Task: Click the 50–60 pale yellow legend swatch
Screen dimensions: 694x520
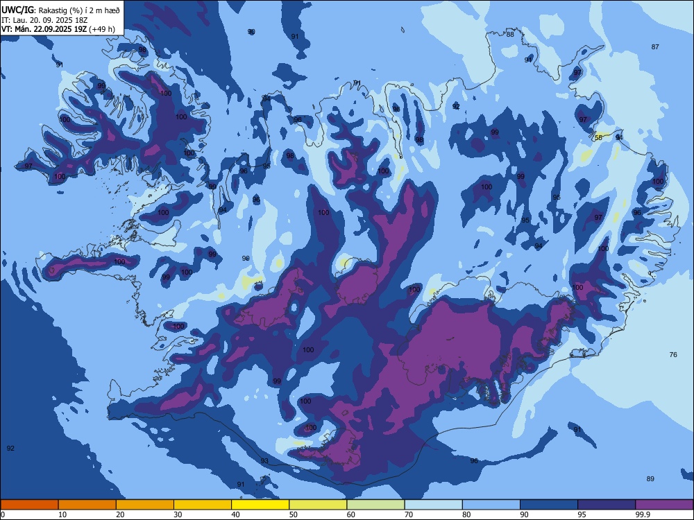Action: 318,505
